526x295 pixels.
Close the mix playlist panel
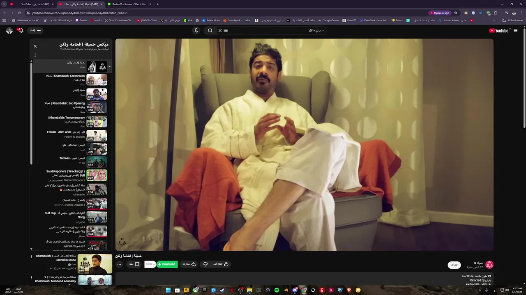click(x=35, y=46)
